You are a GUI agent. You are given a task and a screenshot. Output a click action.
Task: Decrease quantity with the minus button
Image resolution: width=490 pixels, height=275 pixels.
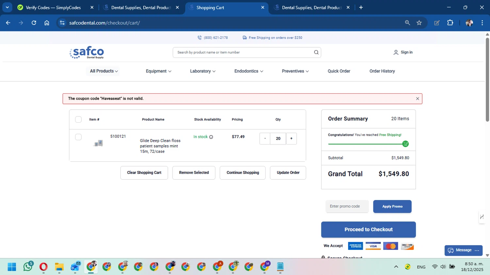click(265, 138)
